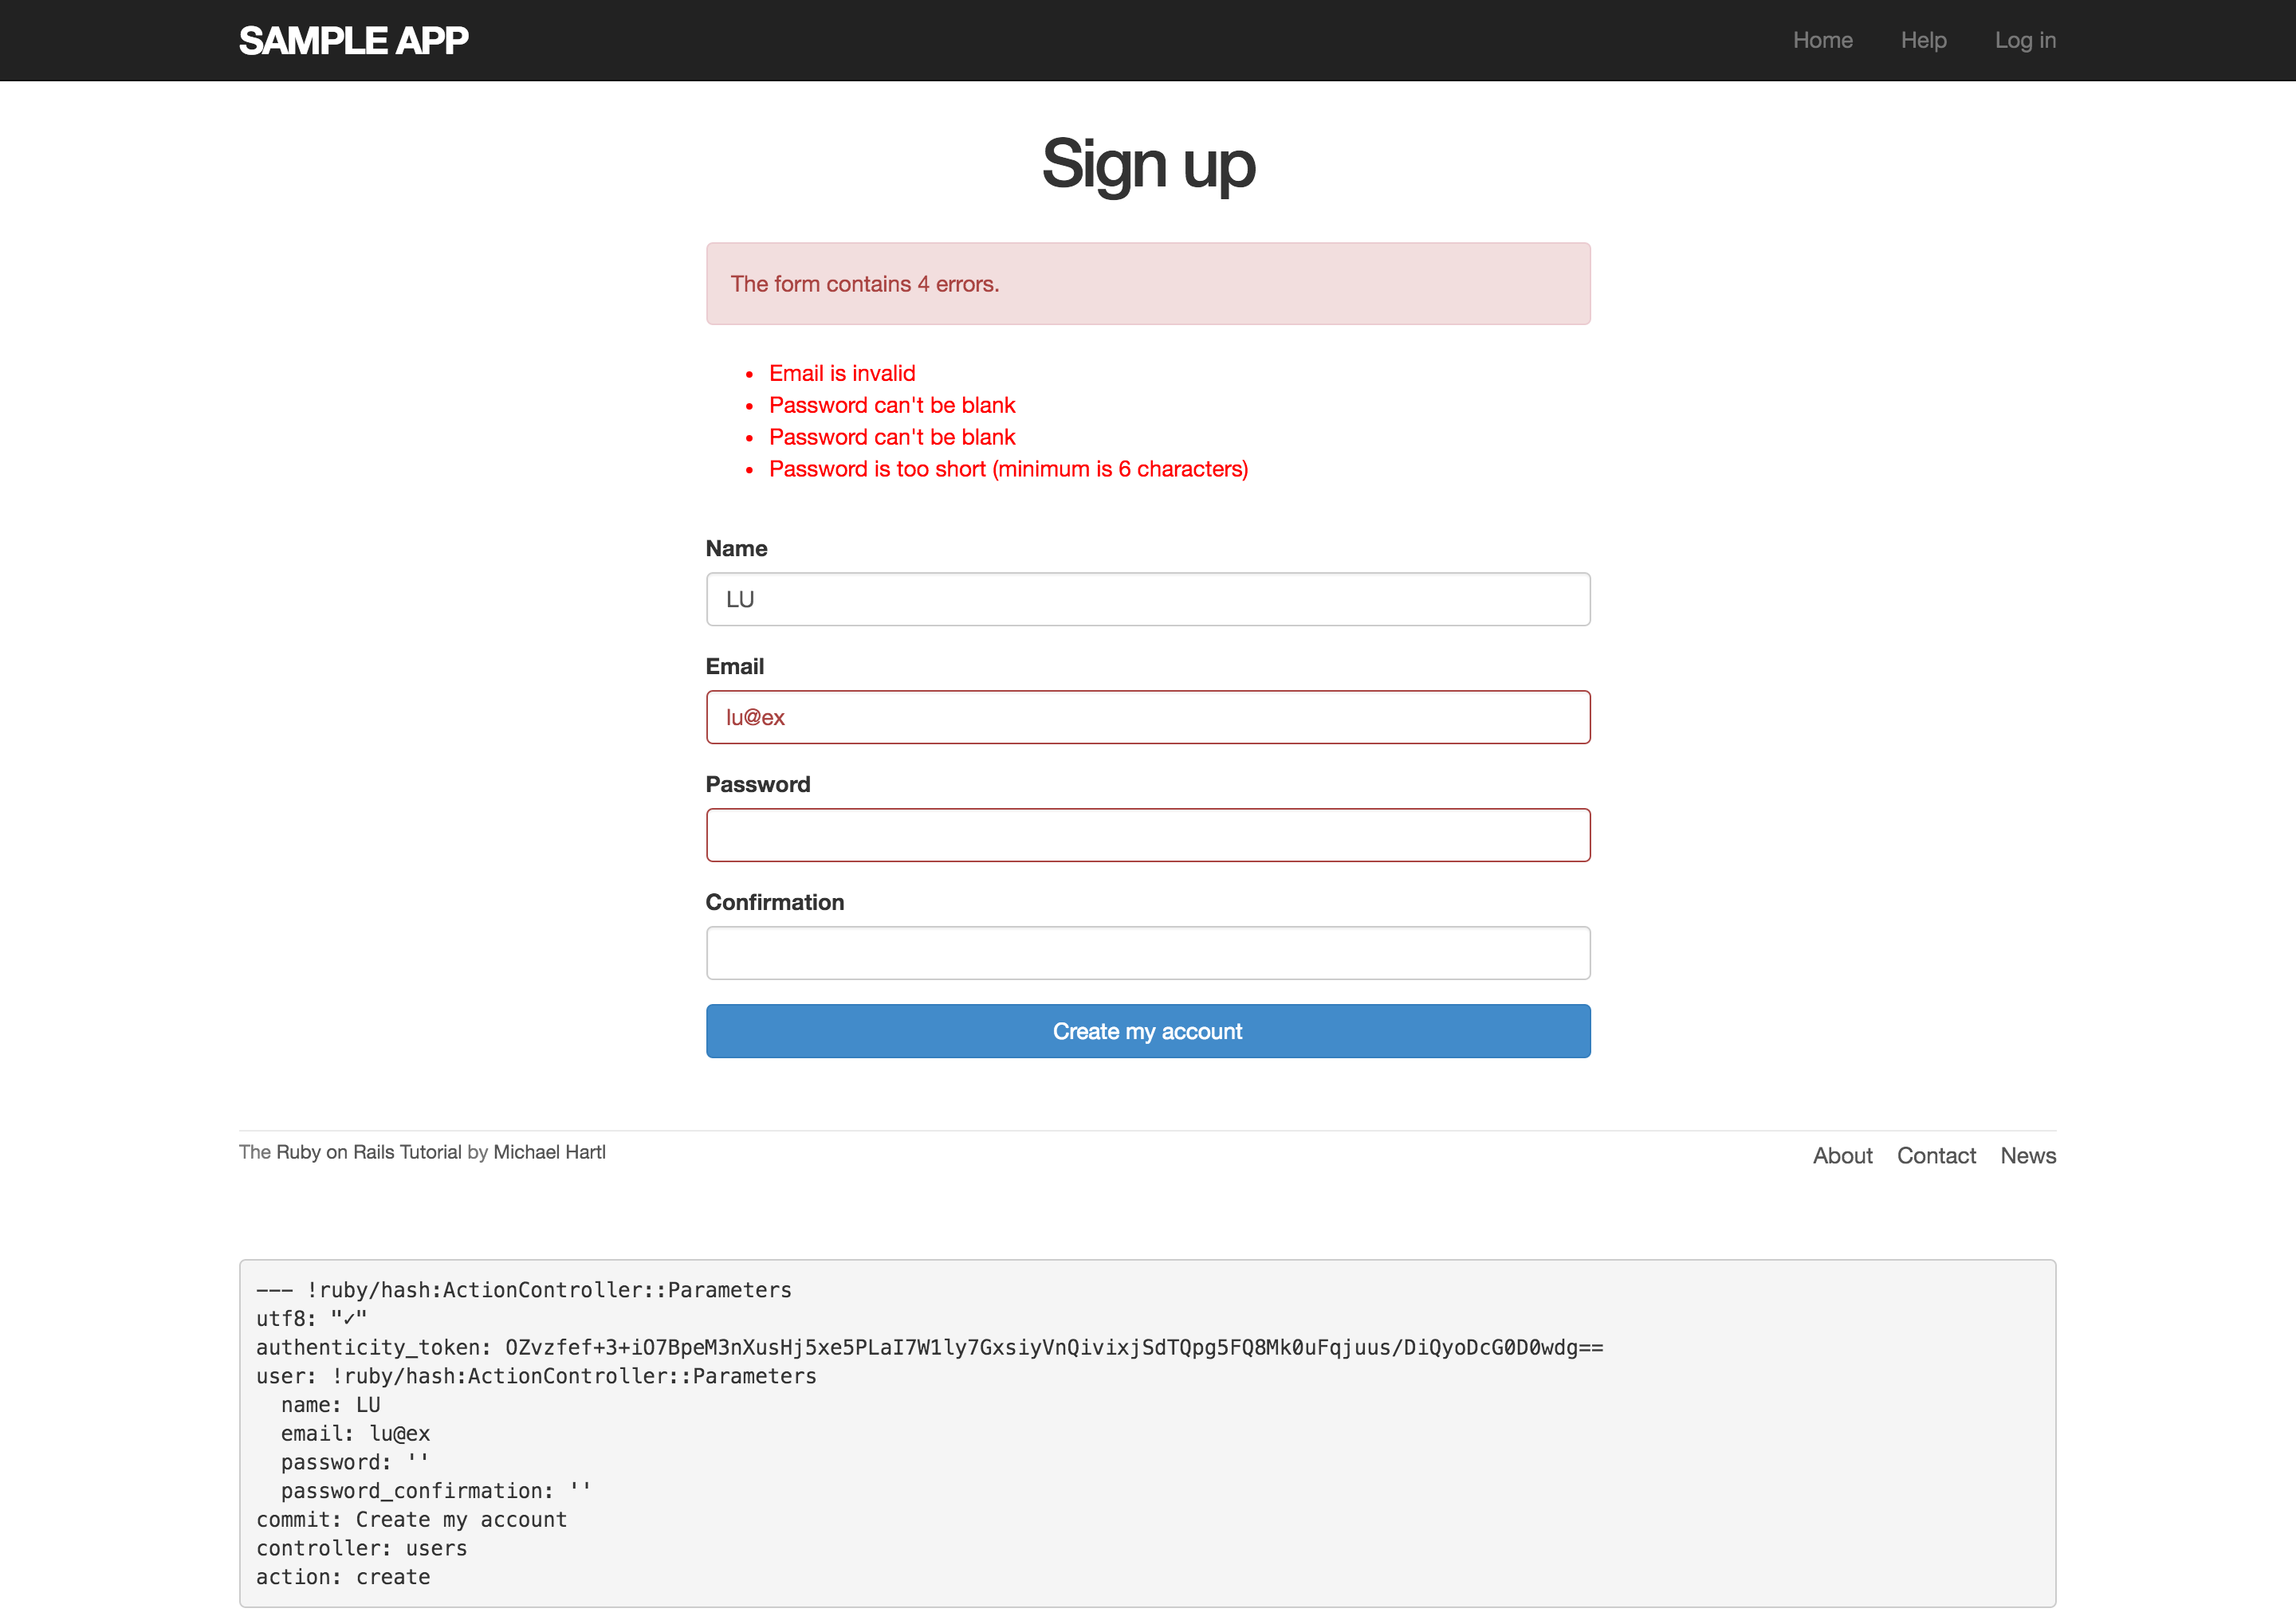Click the Password field label
This screenshot has height=1624, width=2296.
[757, 784]
